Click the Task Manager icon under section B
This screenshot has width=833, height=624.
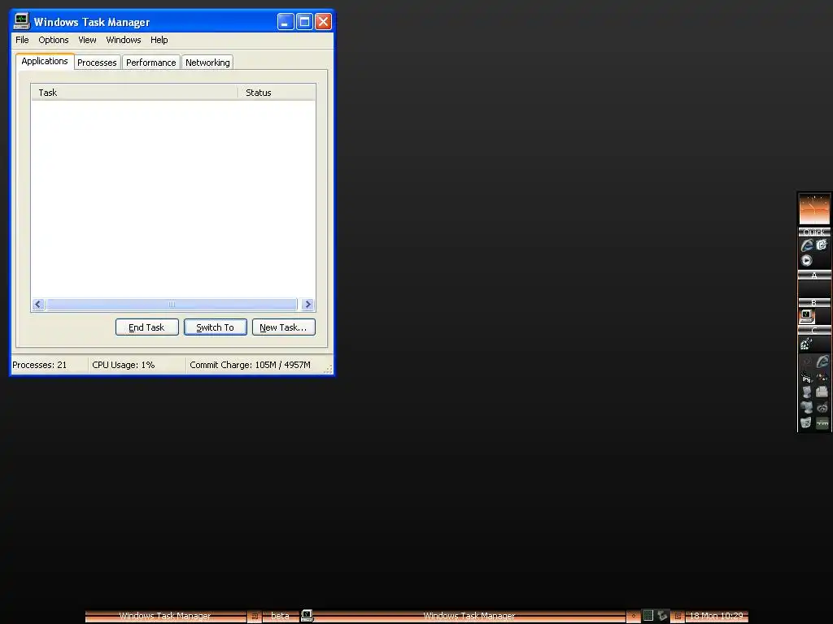807,316
